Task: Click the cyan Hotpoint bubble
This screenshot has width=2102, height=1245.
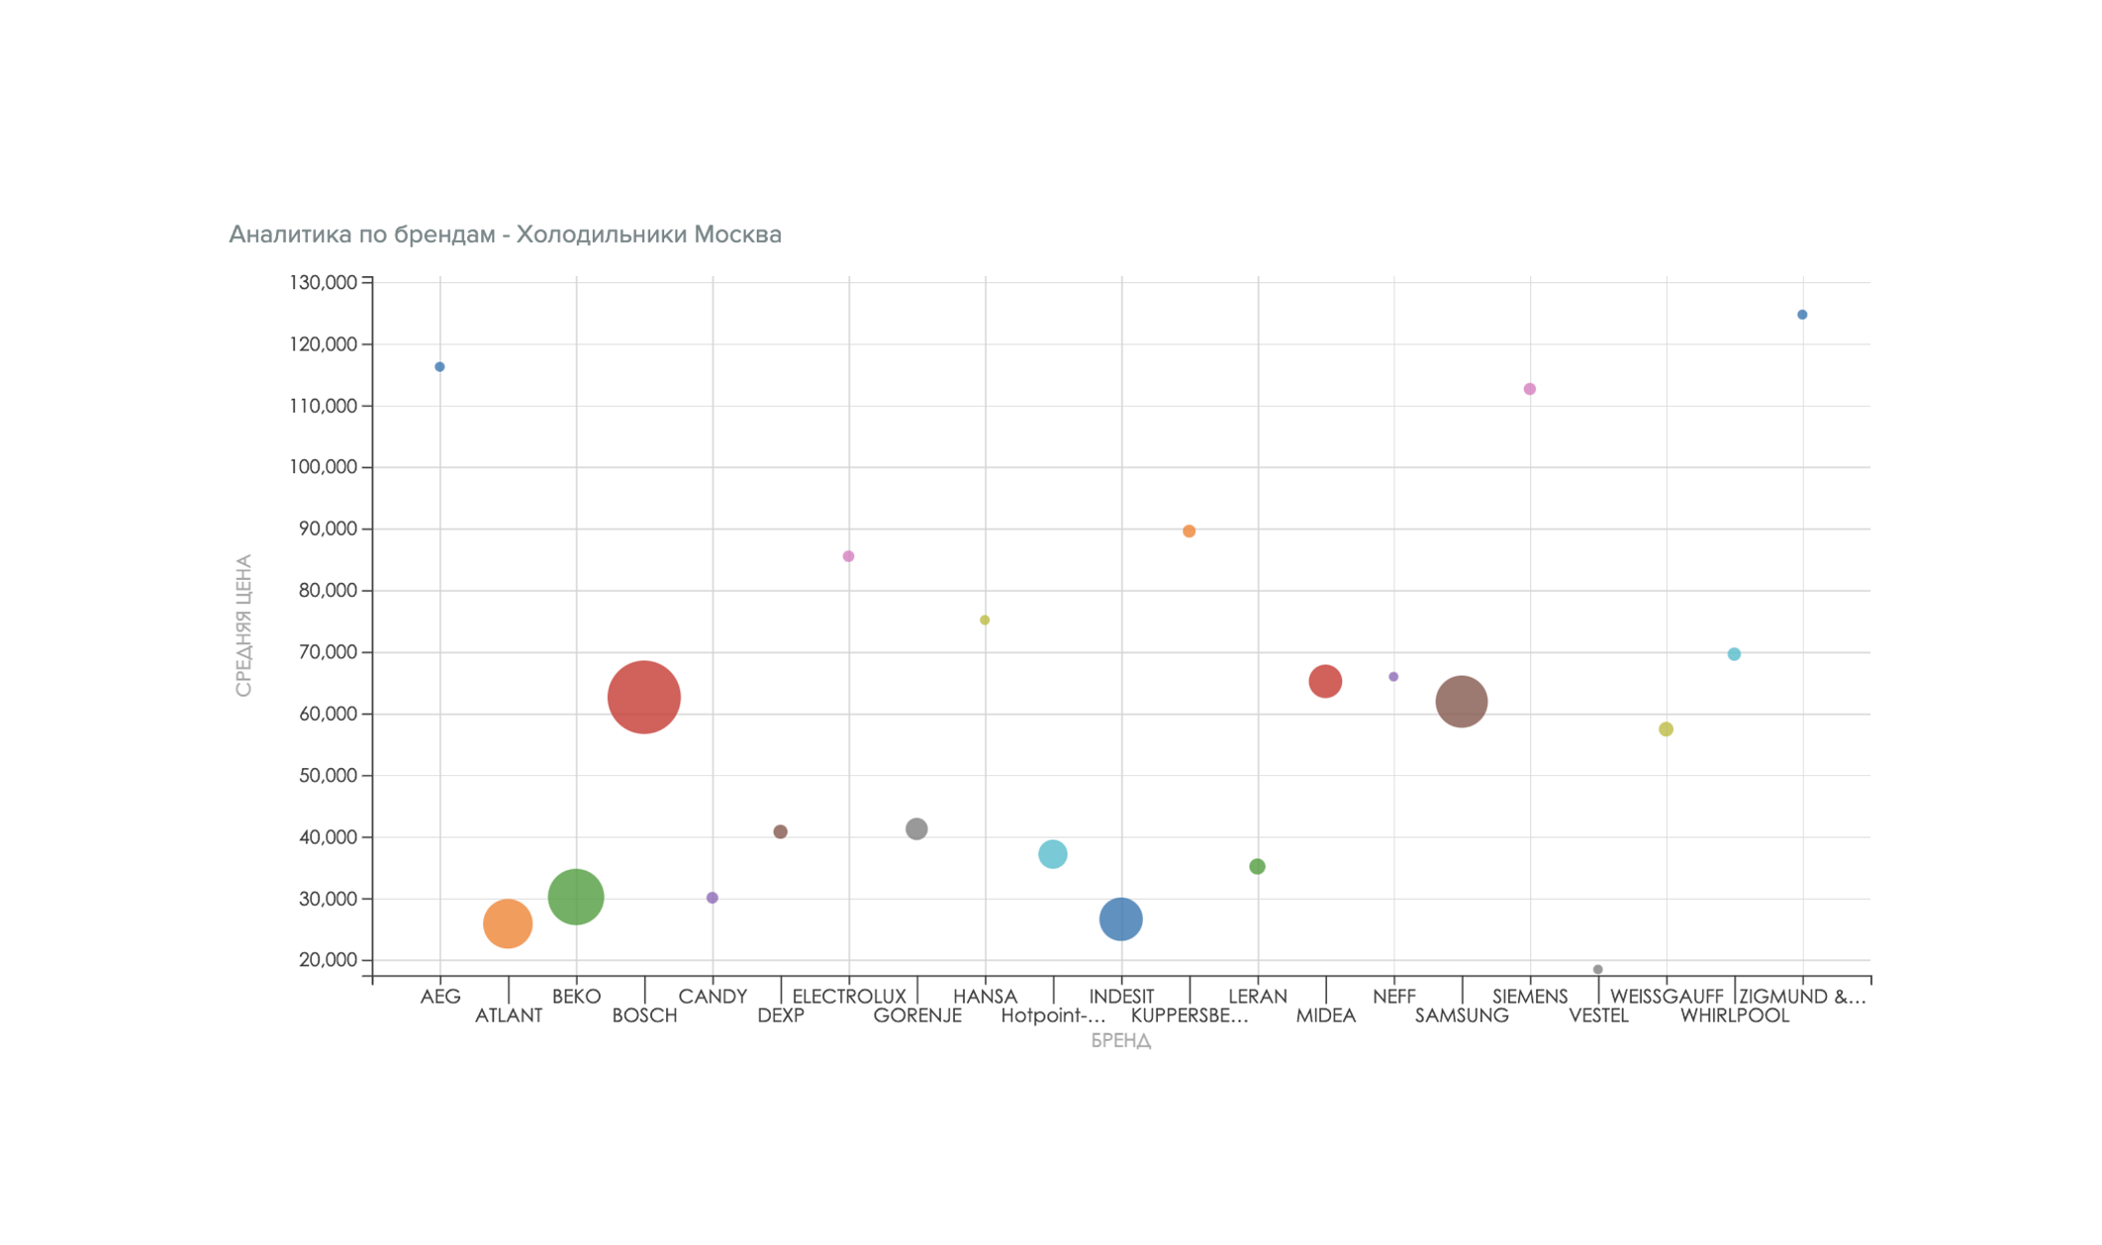Action: [1052, 854]
